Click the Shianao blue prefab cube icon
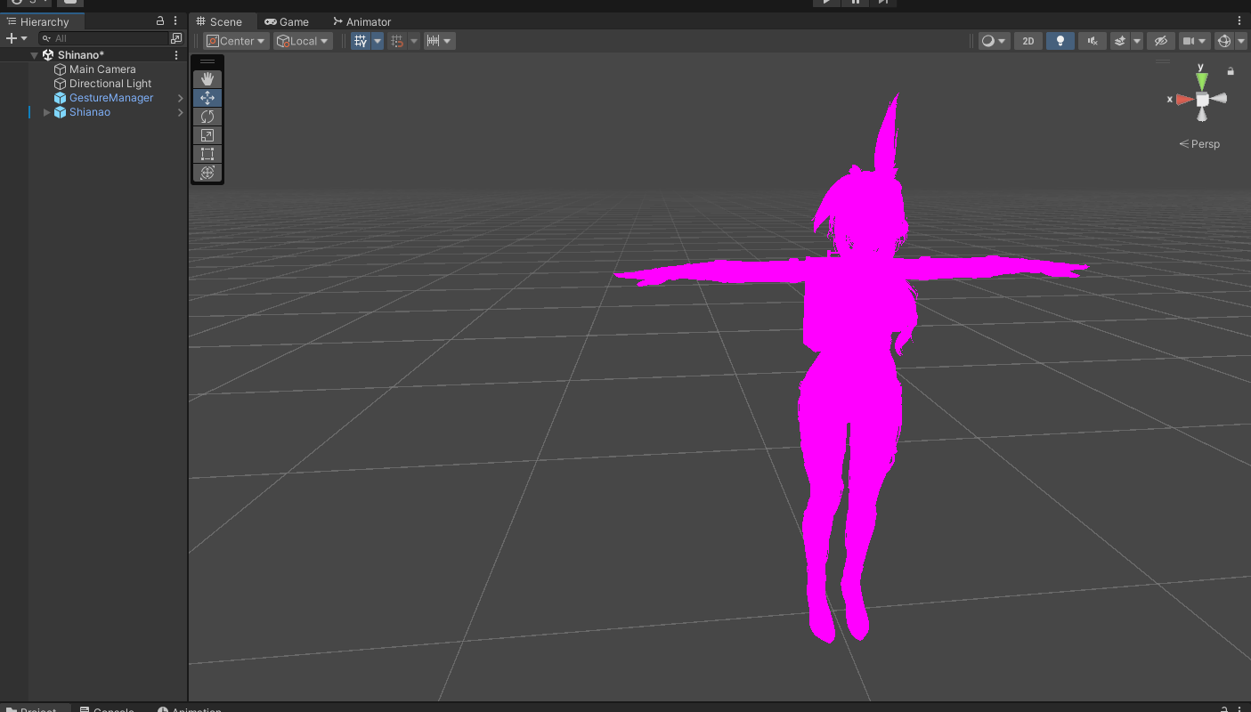 point(61,112)
